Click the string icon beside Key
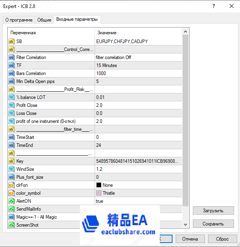This screenshot has width=240, height=247. click(x=11, y=161)
